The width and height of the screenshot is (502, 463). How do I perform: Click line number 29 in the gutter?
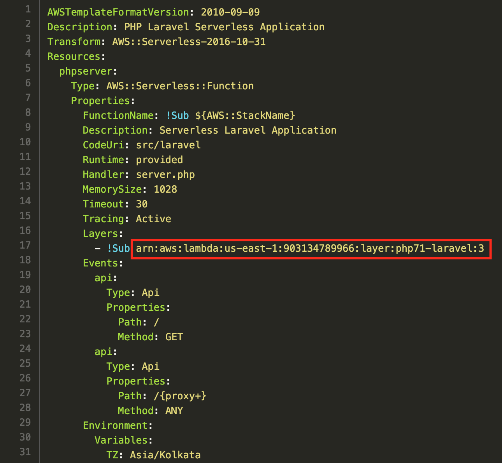pos(25,422)
